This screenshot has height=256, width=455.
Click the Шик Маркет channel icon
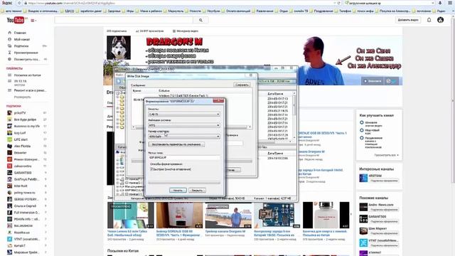[x=363, y=230]
